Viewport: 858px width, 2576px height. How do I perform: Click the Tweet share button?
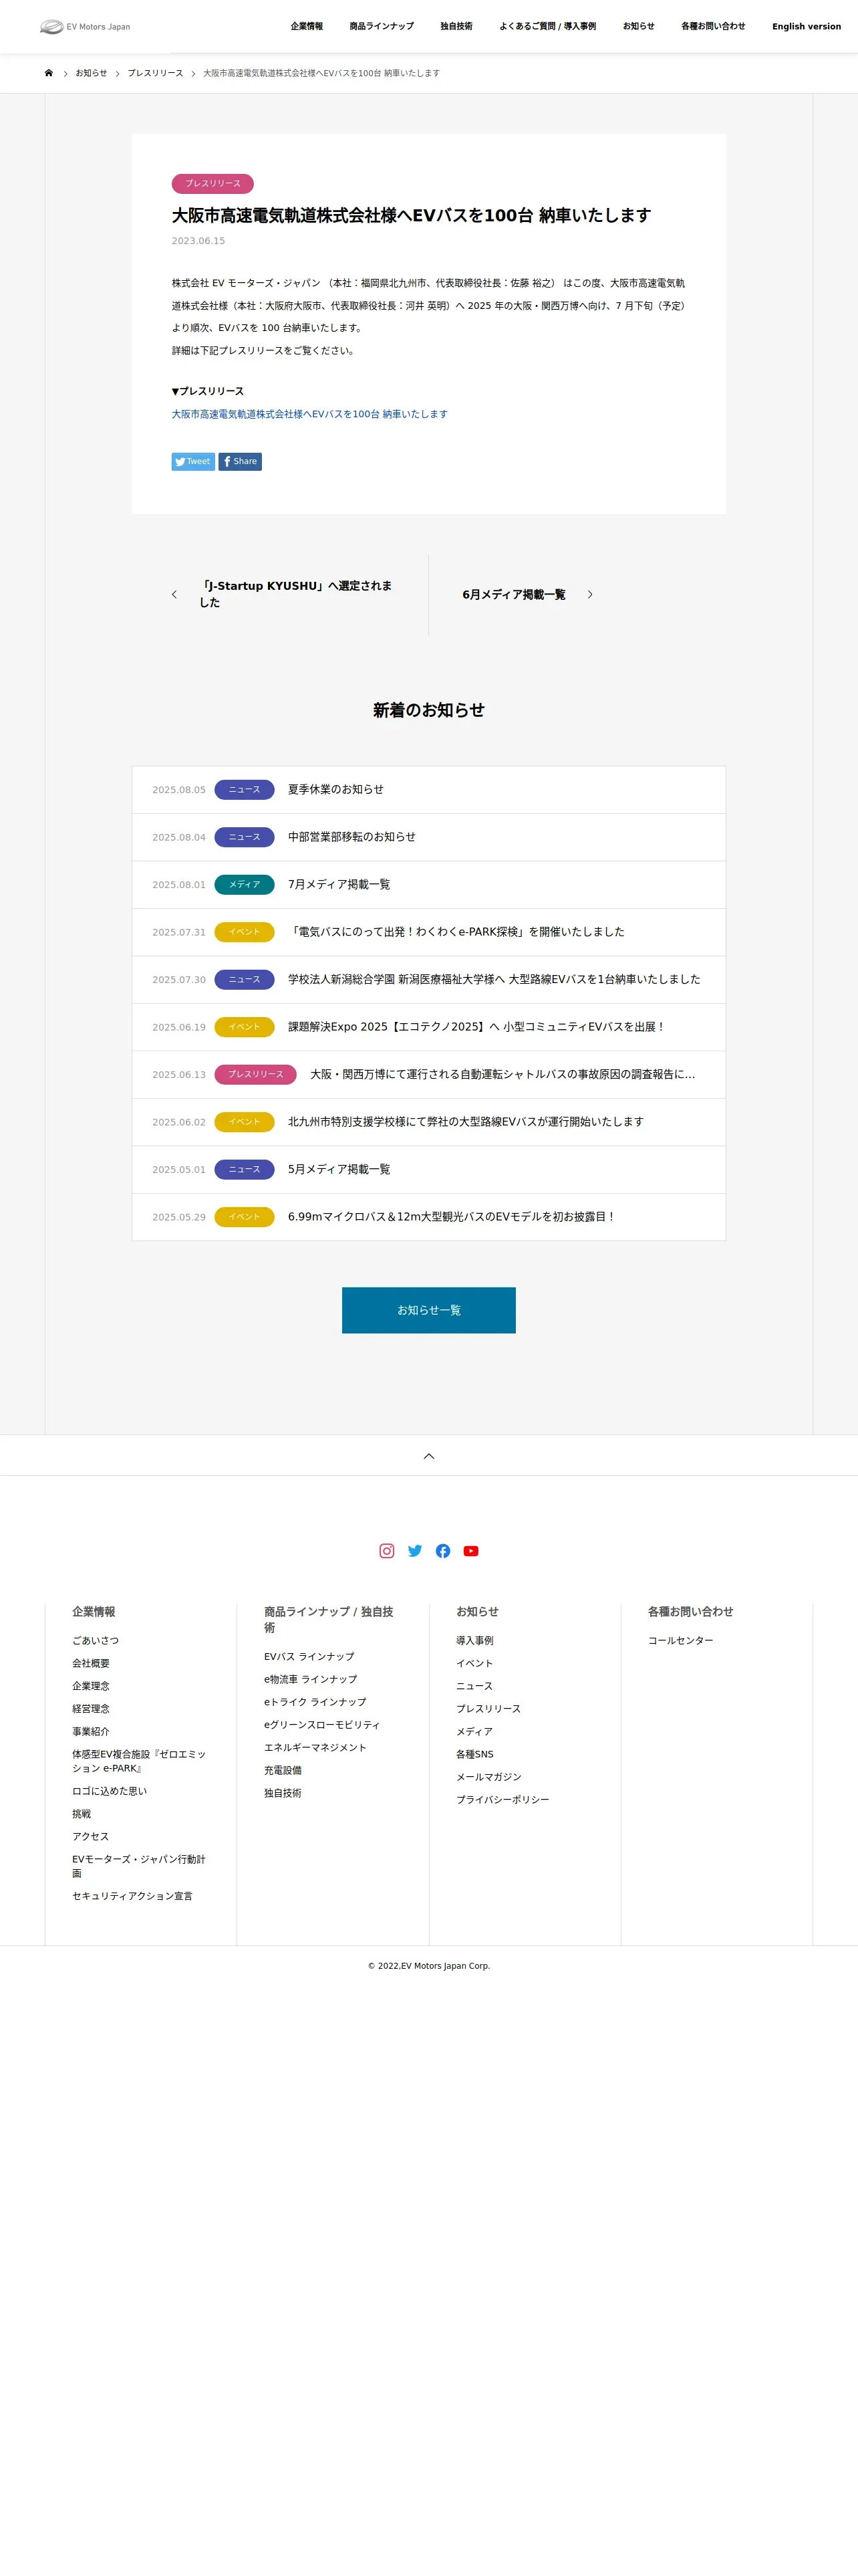tap(192, 461)
